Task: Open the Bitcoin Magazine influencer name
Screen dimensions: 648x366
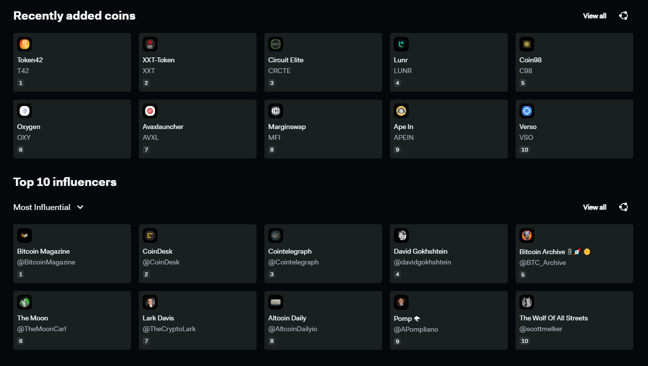Action: [x=44, y=251]
